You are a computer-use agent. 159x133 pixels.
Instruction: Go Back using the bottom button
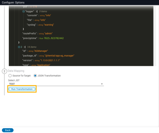pyautogui.click(x=8, y=130)
